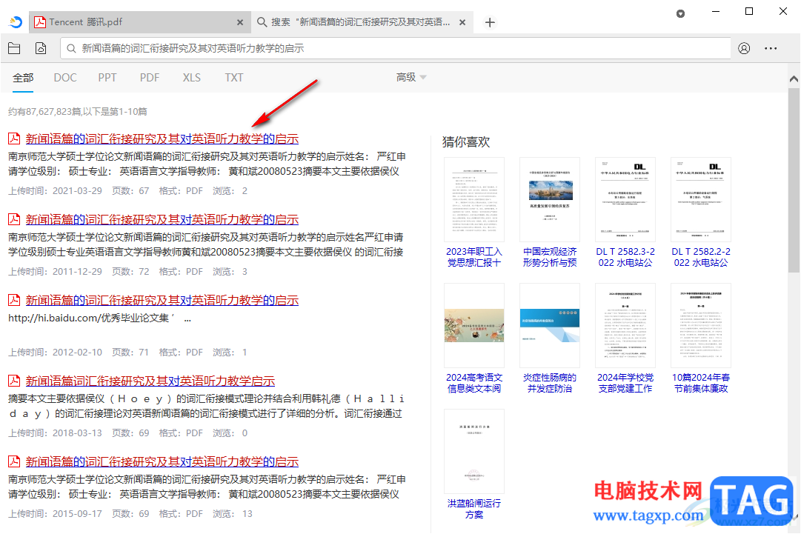
Task: Click the document refresh icon beside the folder icon
Action: [x=41, y=48]
